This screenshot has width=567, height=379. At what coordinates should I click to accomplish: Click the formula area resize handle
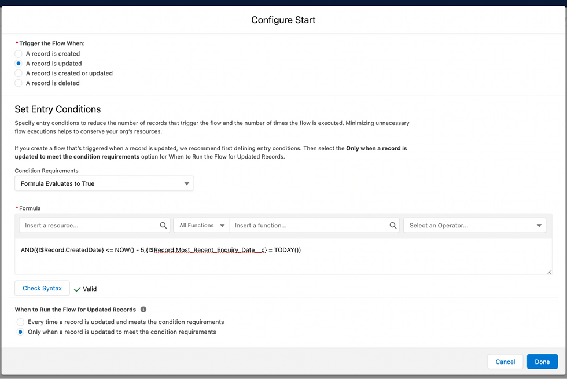click(549, 272)
